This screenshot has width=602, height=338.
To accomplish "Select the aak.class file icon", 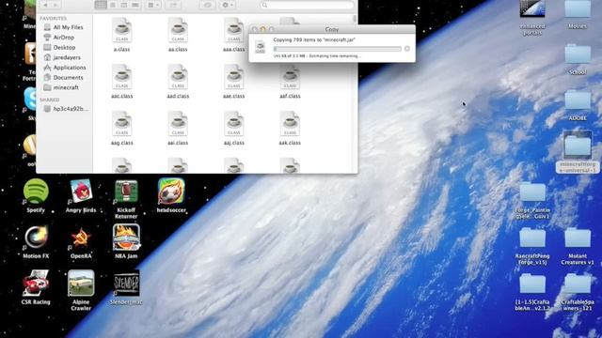I will (290, 124).
